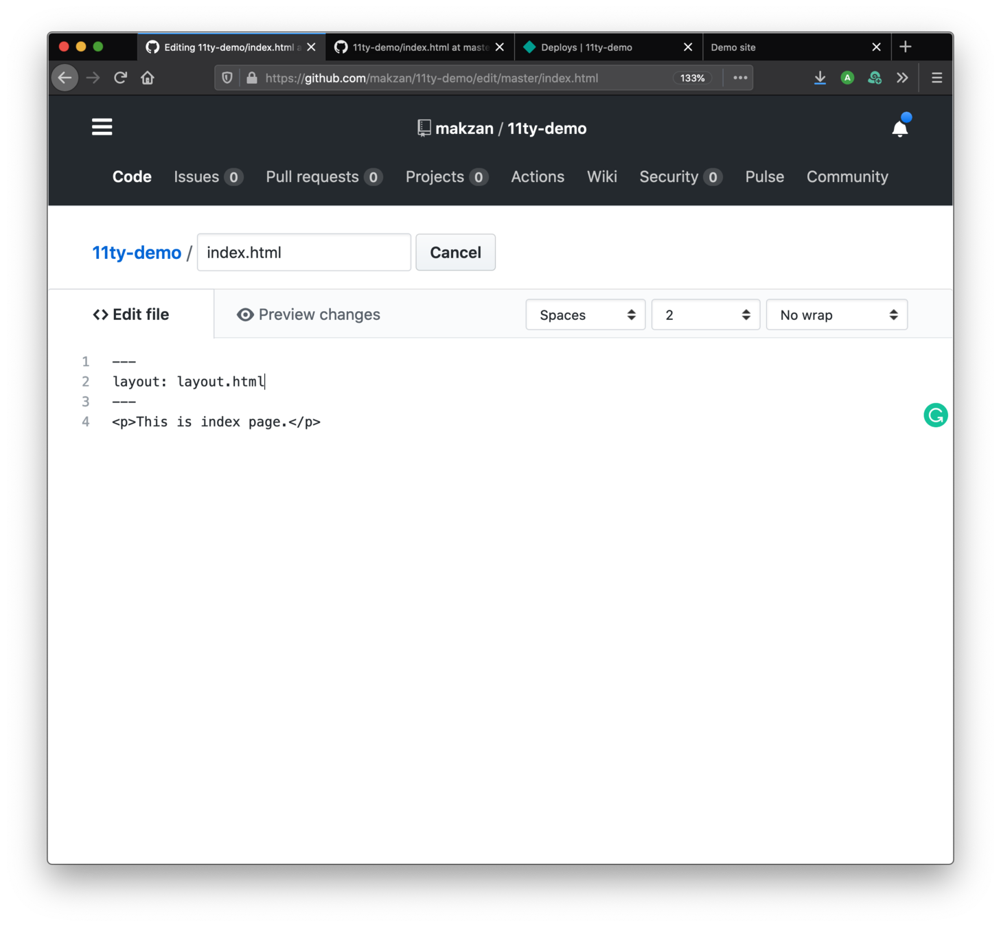Screen dimensions: 1001x927
Task: Close the Deploys | 11ty-demo tab
Action: [x=688, y=47]
